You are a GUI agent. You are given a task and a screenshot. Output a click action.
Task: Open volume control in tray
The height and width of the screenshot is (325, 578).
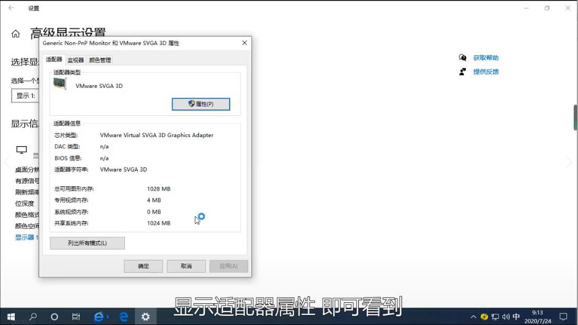pyautogui.click(x=506, y=317)
